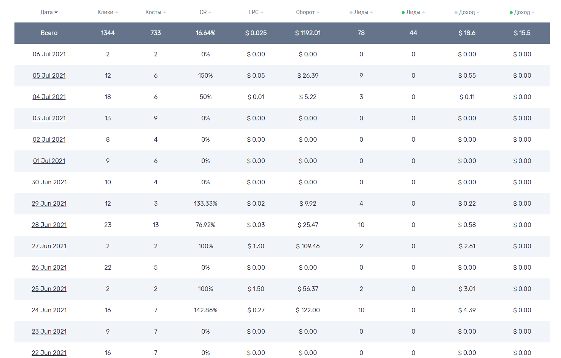
Task: Click the green dot beside Лиды header
Action: click(x=403, y=13)
